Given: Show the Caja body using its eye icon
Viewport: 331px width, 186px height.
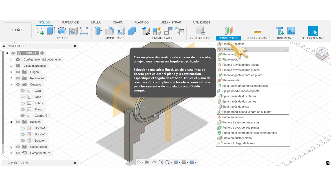Looking at the screenshot, I should point(22,91).
